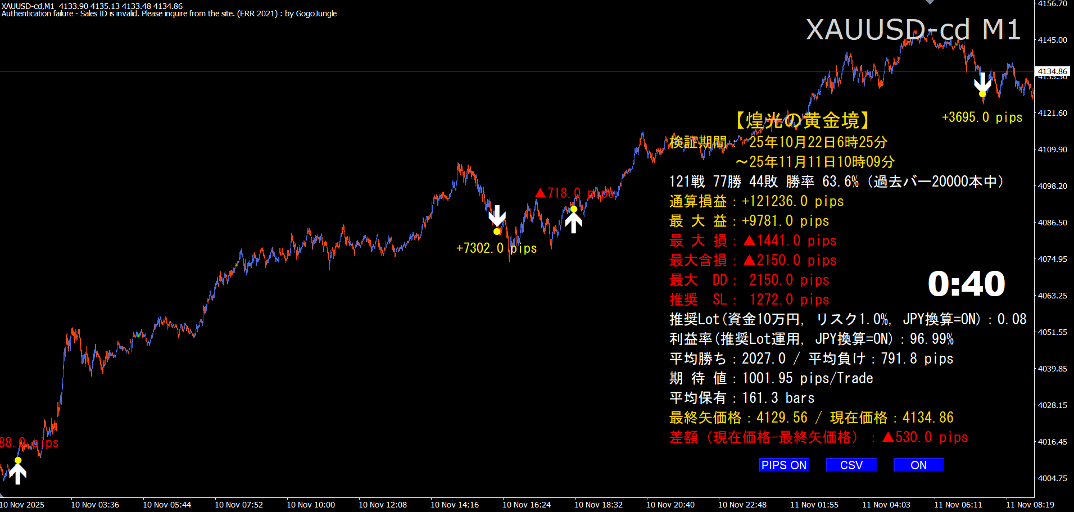Click the 0:40 candle countdown timer
Image resolution: width=1074 pixels, height=512 pixels.
pyautogui.click(x=966, y=284)
